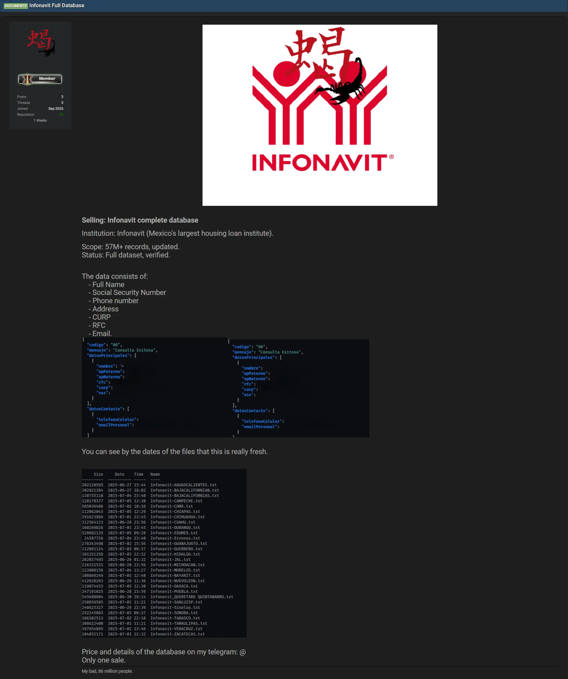Open the right JSON sample screenshot

[x=298, y=388]
